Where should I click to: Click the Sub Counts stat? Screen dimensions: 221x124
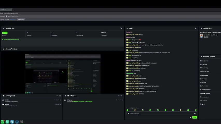click(80, 34)
